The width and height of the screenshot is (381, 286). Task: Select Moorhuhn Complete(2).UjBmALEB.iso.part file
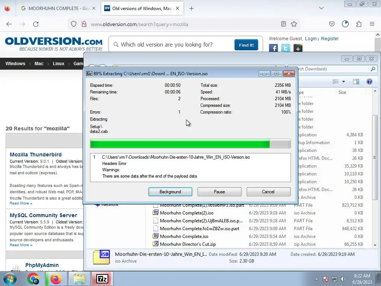coord(201,220)
